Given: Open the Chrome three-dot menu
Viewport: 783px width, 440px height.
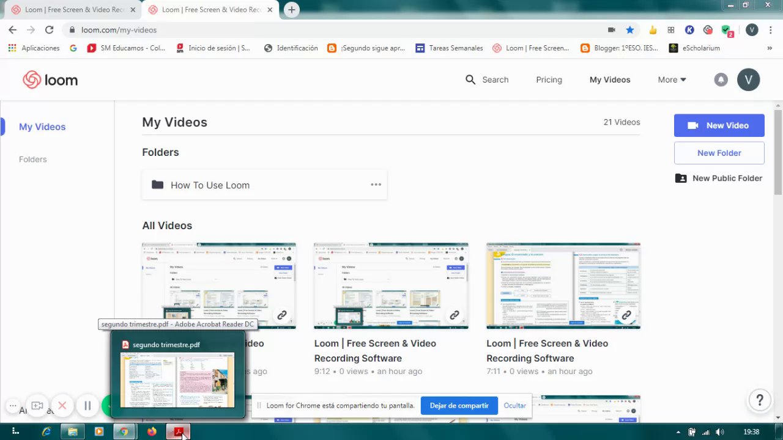Looking at the screenshot, I should 771,30.
